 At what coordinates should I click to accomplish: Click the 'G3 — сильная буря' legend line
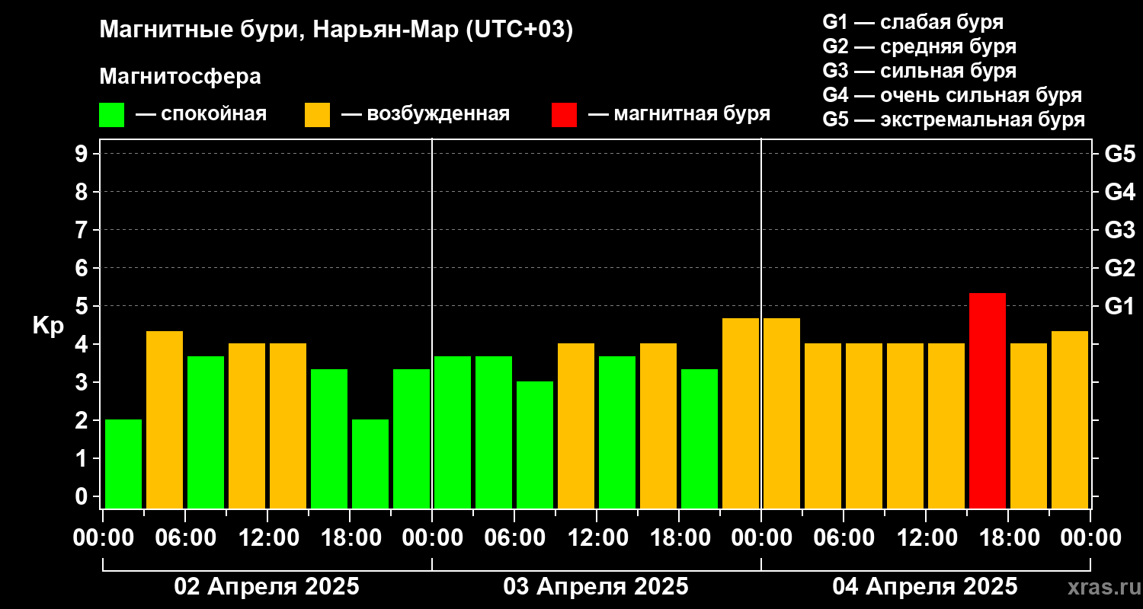click(919, 70)
